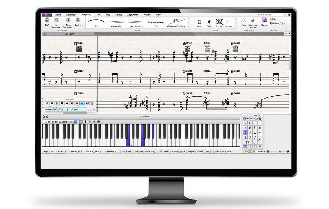The width and height of the screenshot is (329, 209).
Task: Click Add Note Names button
Action: click(253, 22)
